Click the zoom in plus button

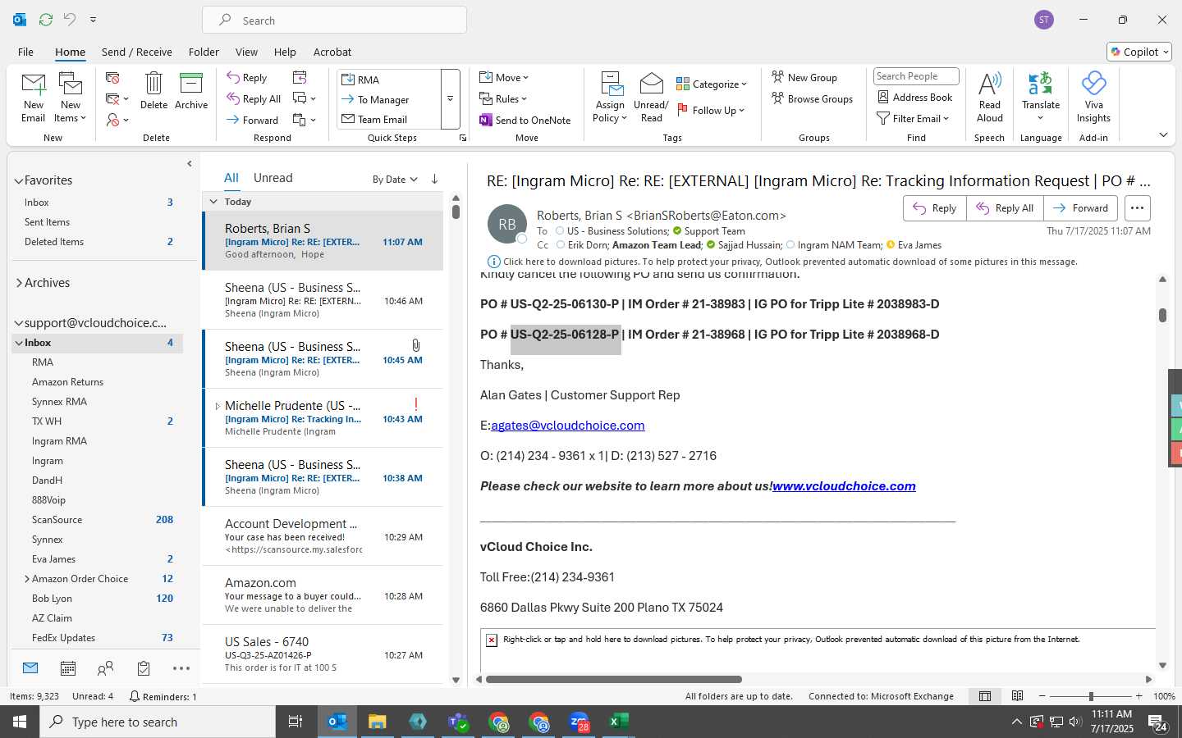click(1138, 696)
